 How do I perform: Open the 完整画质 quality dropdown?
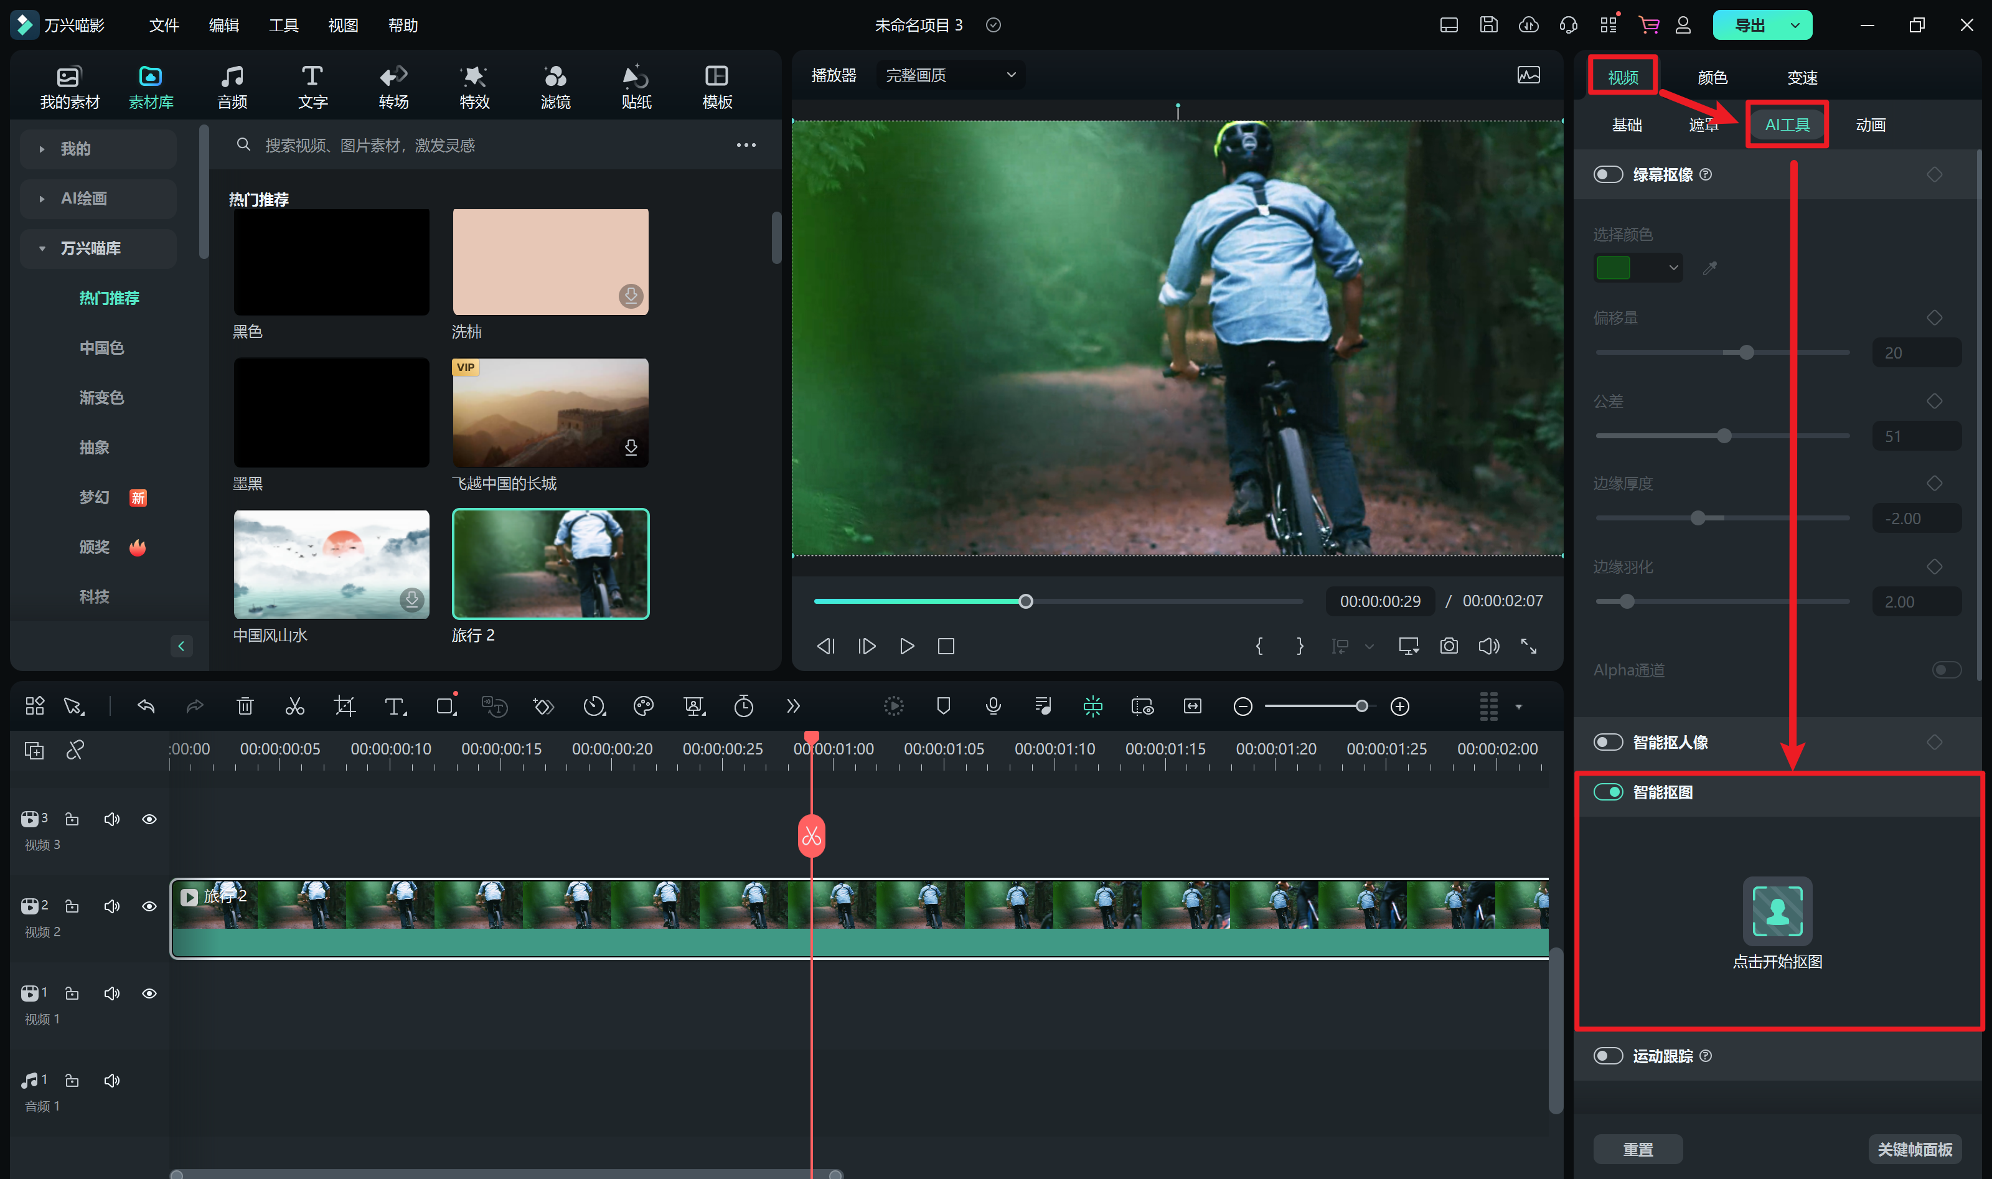coord(951,75)
